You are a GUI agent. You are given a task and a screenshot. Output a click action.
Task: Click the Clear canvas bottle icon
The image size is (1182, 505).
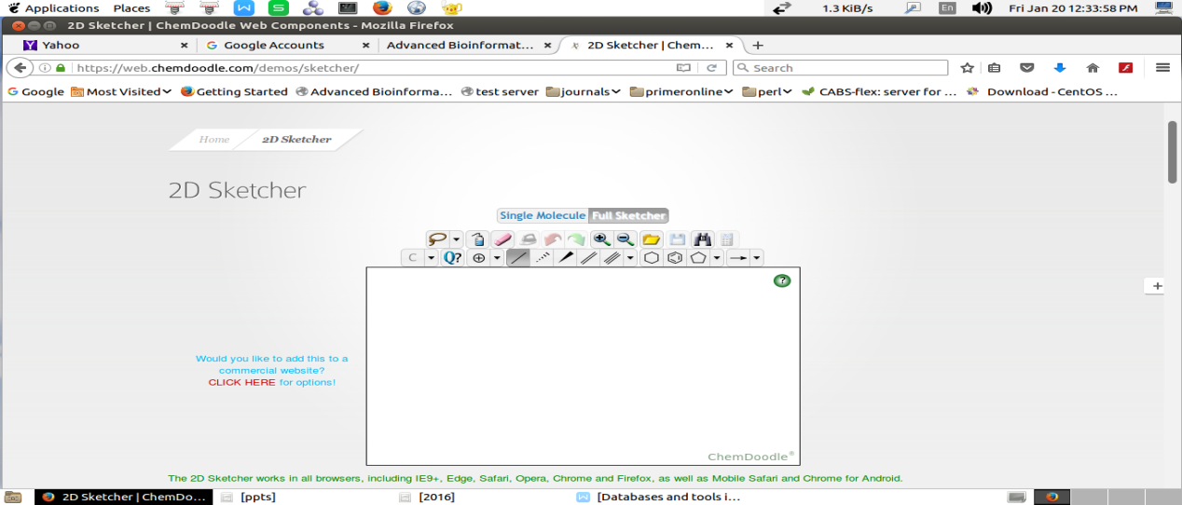(x=477, y=239)
